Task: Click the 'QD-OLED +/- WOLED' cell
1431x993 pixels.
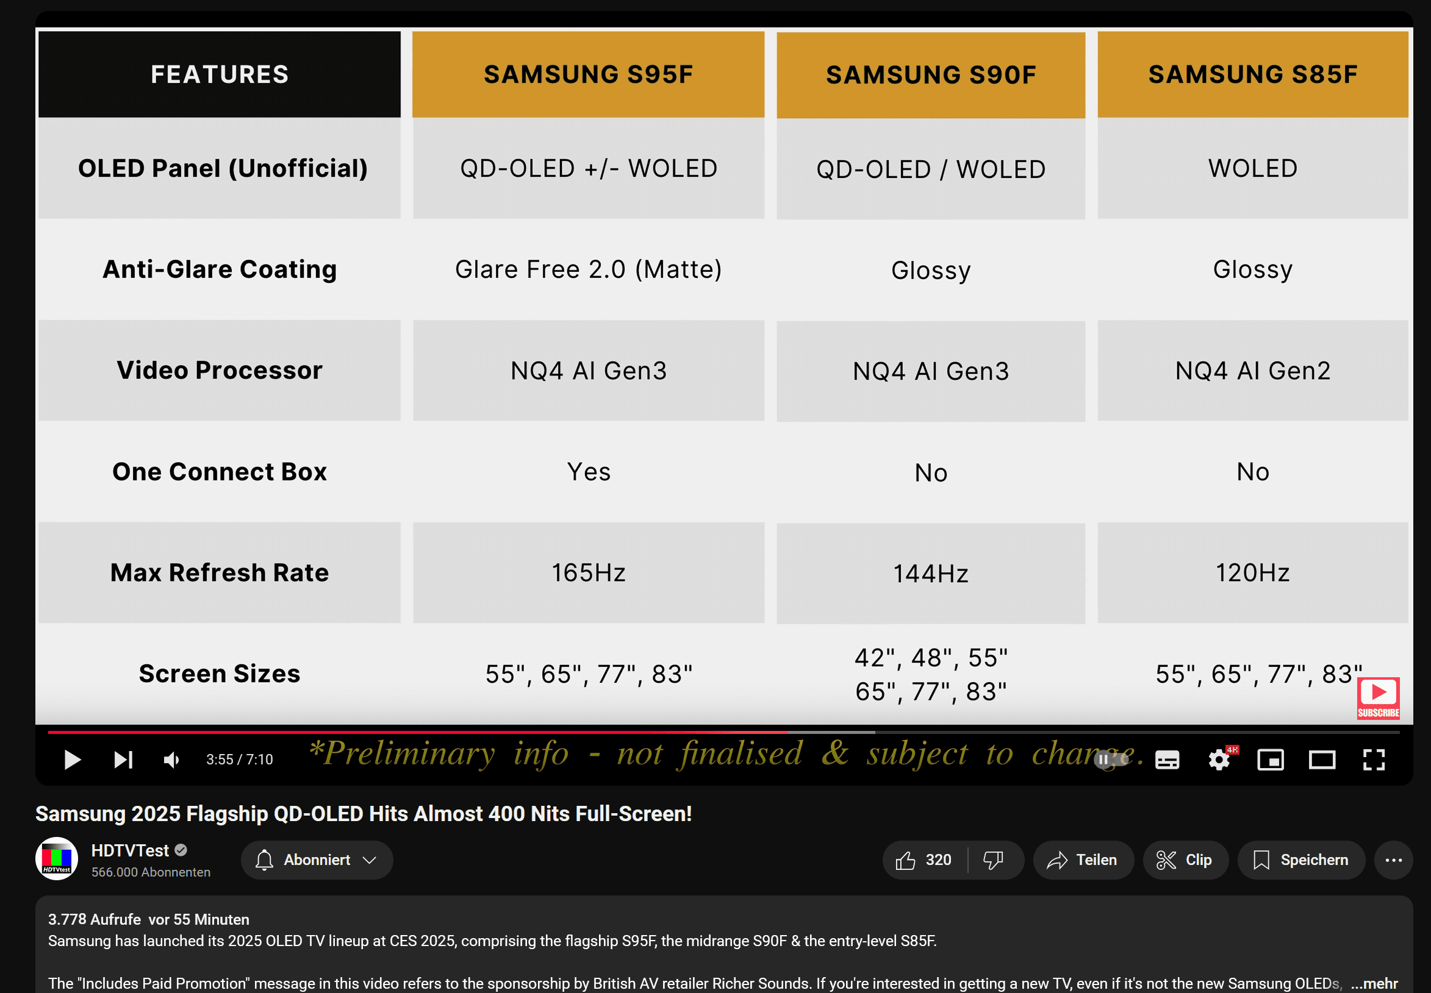Action: tap(588, 168)
